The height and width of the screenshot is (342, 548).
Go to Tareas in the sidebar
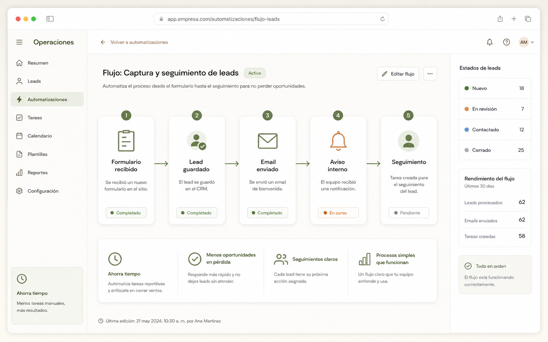click(x=47, y=118)
